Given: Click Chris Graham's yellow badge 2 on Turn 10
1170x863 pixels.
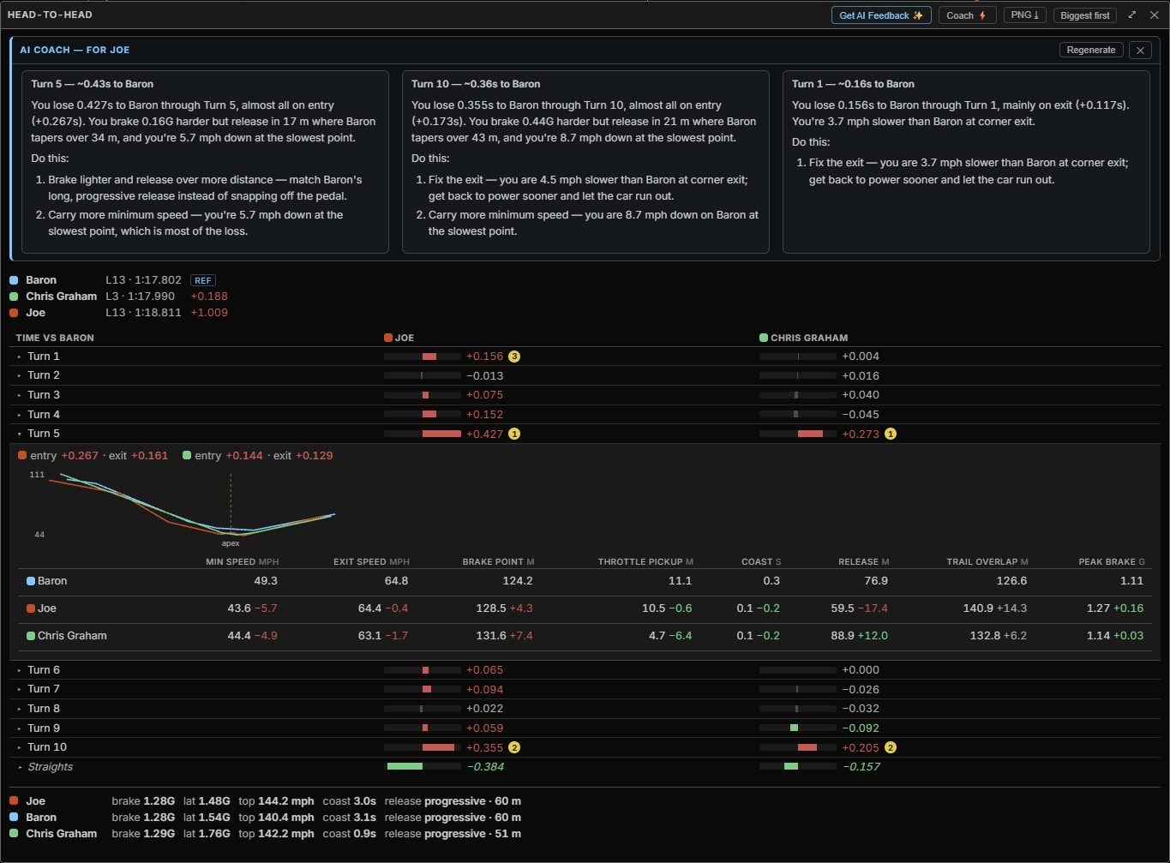Looking at the screenshot, I should coord(891,747).
